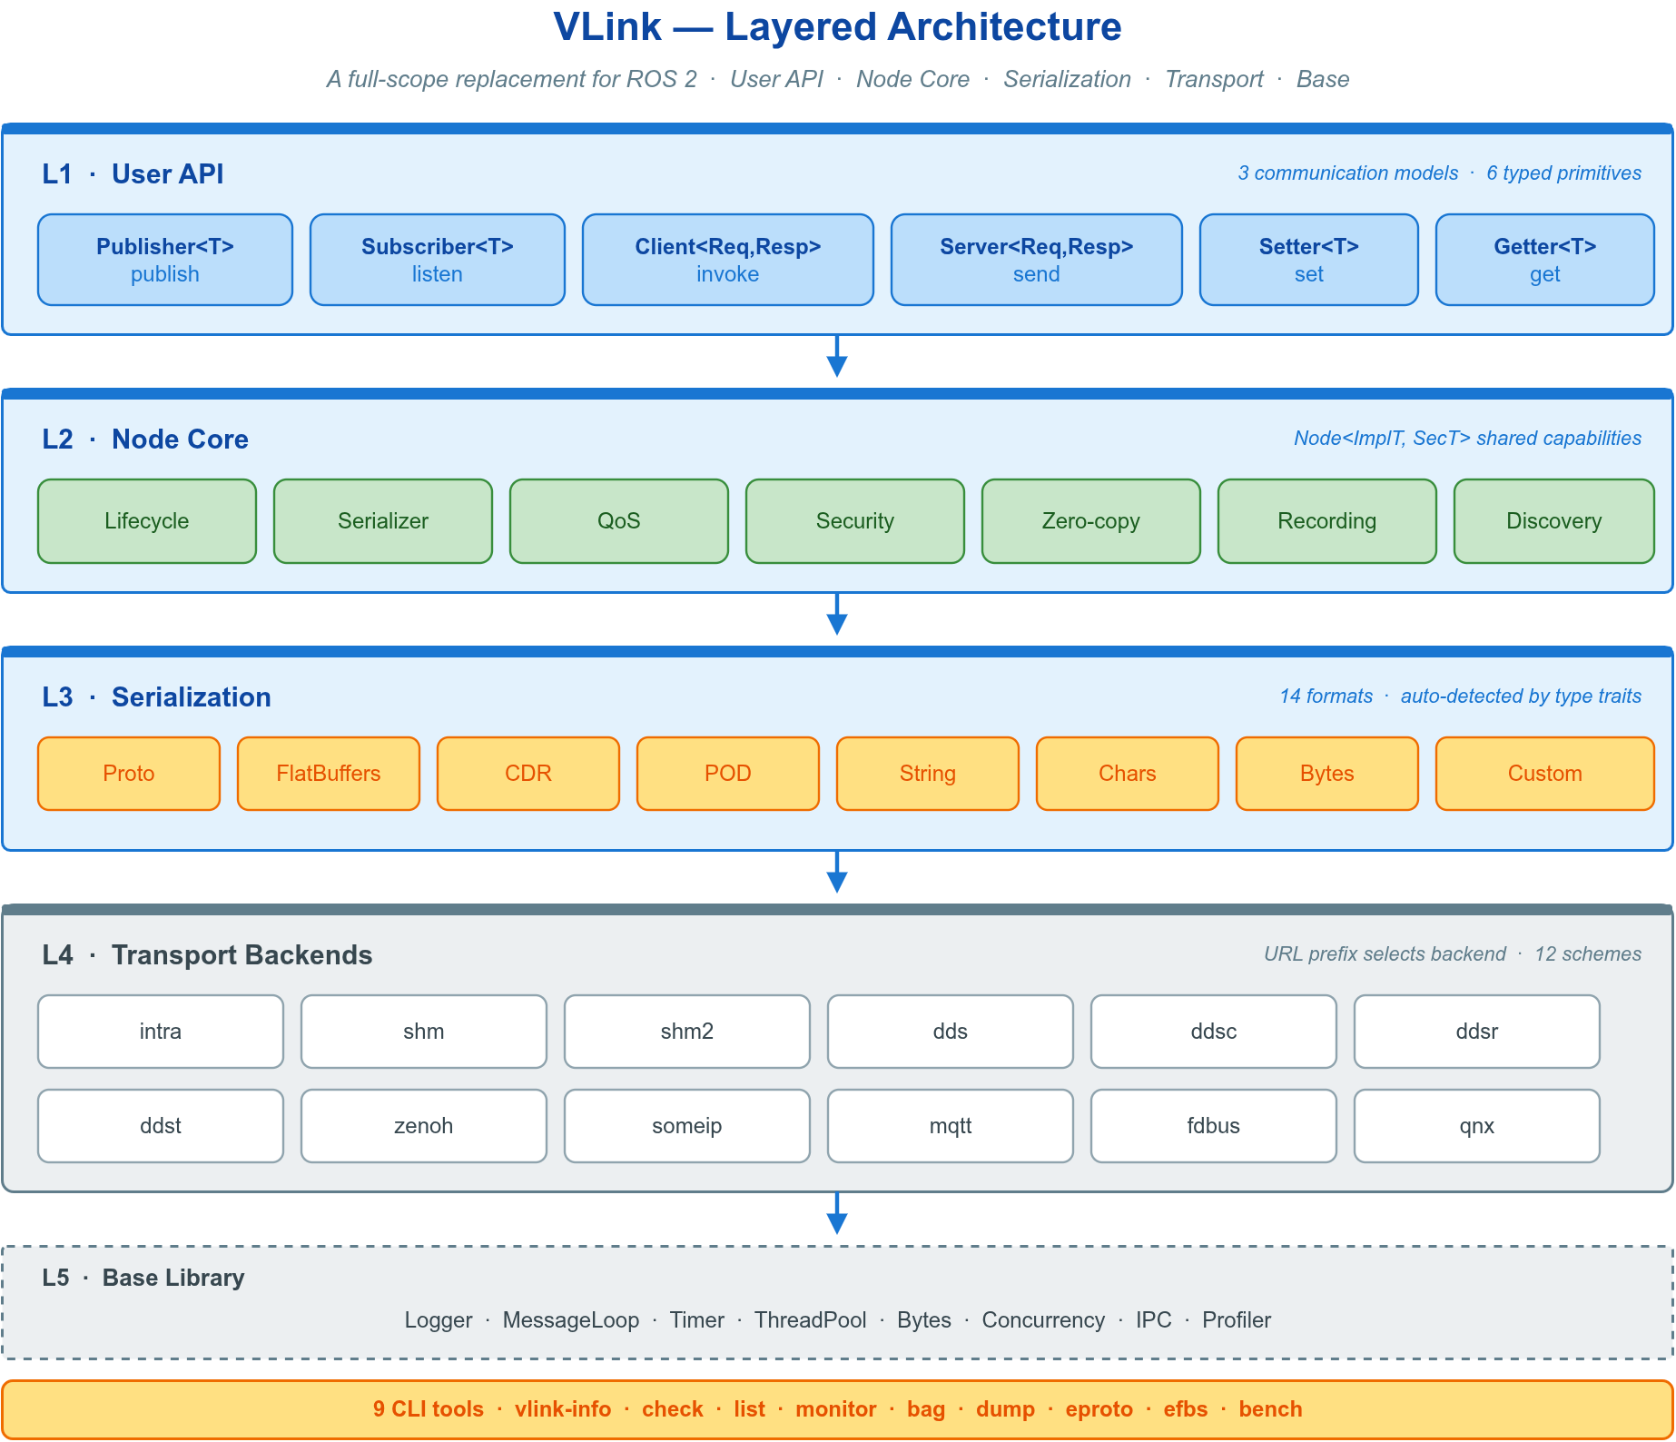Viewport: 1676px width, 1442px height.
Task: Select the shm2 transport backend box
Action: [x=687, y=1032]
